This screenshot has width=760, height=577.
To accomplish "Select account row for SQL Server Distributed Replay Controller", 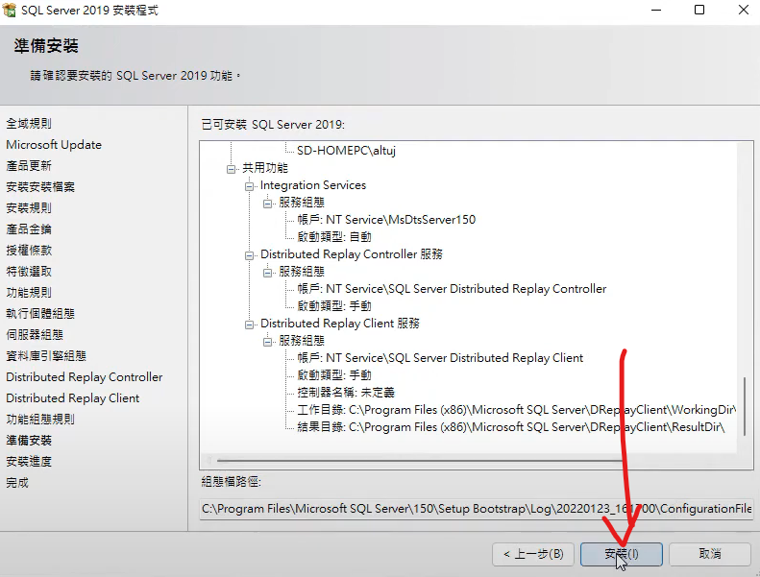I will (x=452, y=289).
